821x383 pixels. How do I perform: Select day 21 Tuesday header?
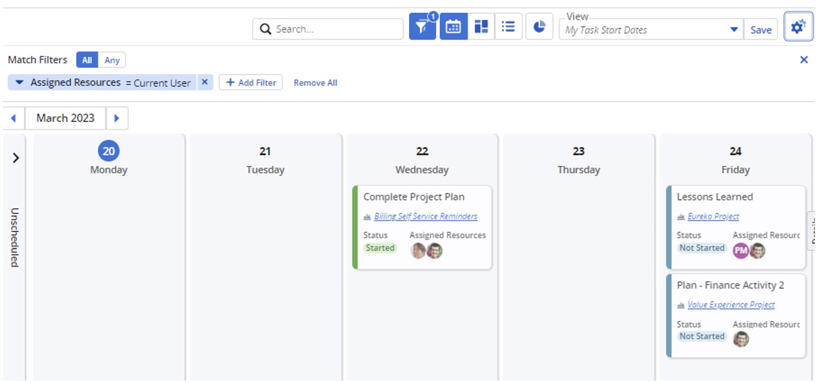point(265,160)
